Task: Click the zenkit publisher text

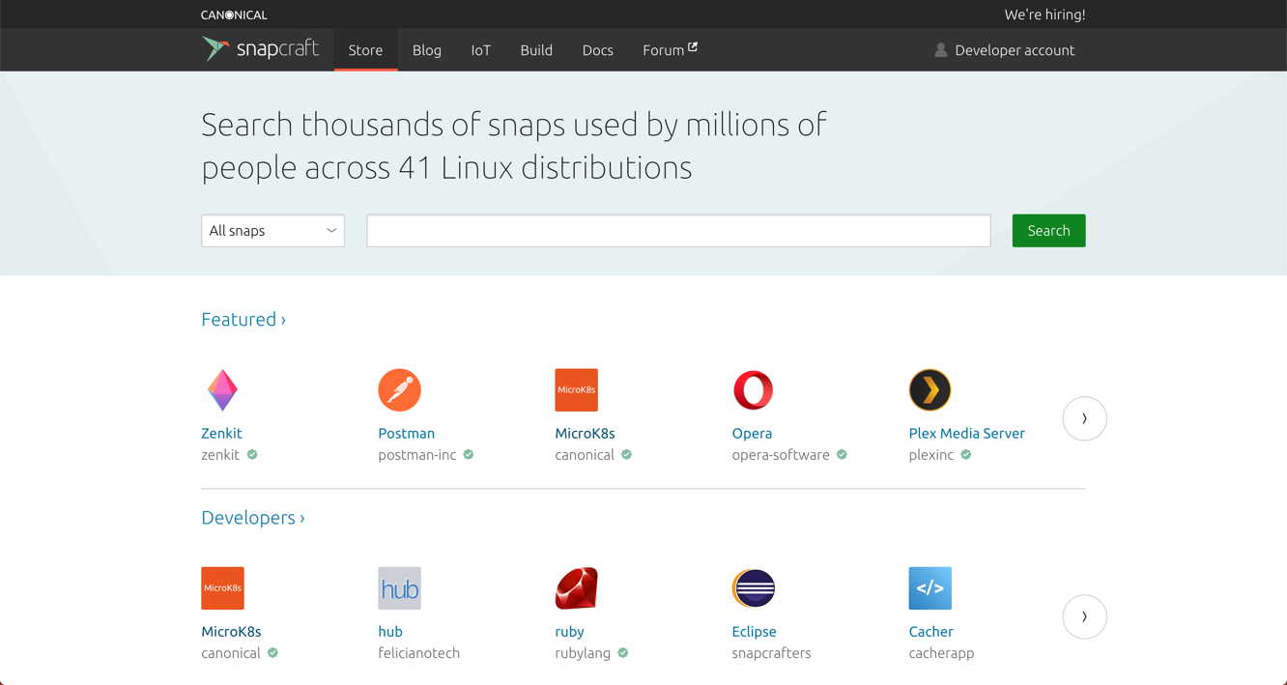Action: point(220,455)
